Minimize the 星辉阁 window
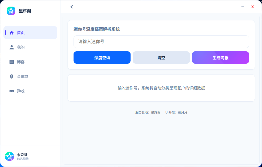The height and width of the screenshot is (167, 262). (x=243, y=7)
